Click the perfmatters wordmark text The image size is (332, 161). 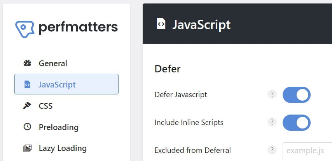[78, 27]
